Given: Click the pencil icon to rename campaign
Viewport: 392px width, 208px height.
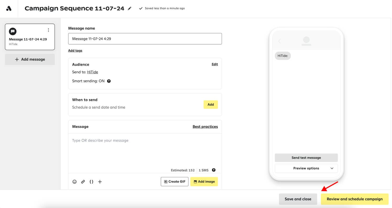Looking at the screenshot, I should (x=129, y=8).
